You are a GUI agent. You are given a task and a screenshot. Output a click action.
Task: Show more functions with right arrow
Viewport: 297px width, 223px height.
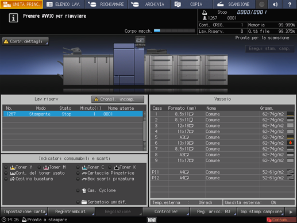(x=291, y=212)
